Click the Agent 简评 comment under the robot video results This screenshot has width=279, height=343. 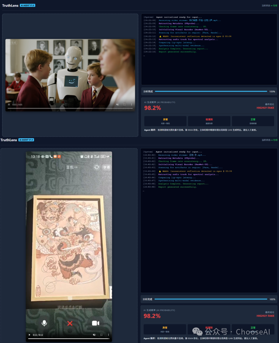pos(200,130)
